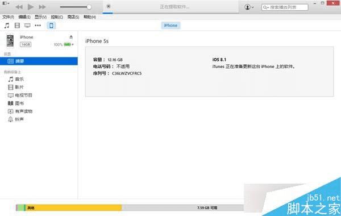Open the 商店 menu
The width and height of the screenshot is (341, 216).
point(73,17)
